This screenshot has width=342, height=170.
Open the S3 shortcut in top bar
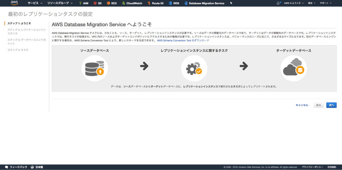point(97,3)
